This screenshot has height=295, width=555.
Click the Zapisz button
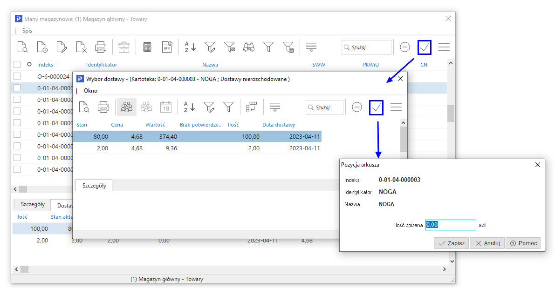pos(451,243)
